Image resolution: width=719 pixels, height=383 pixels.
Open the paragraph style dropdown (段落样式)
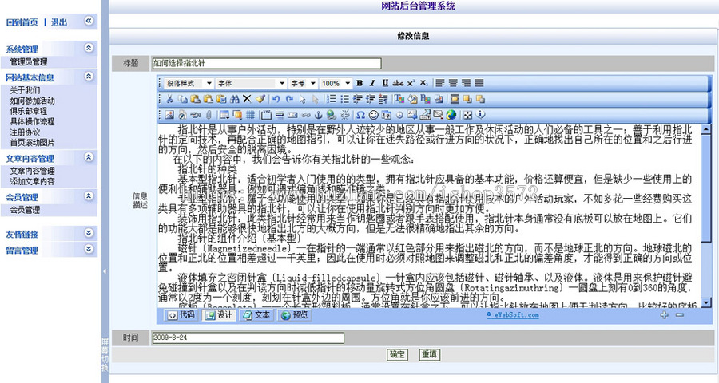click(x=189, y=83)
